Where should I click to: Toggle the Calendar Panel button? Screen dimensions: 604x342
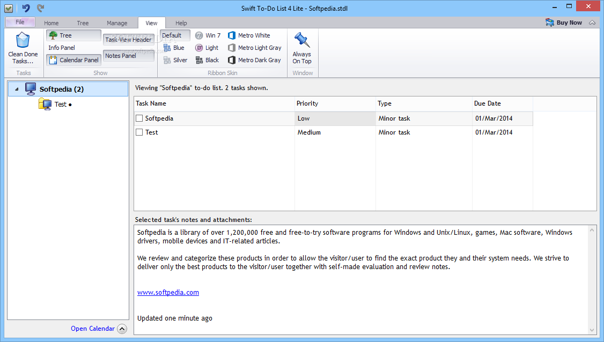[x=73, y=60]
